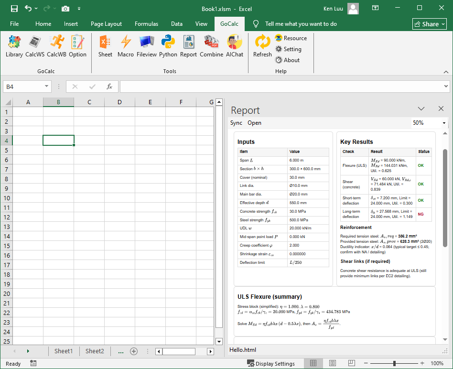Open the GoCalc Library tool

14,46
